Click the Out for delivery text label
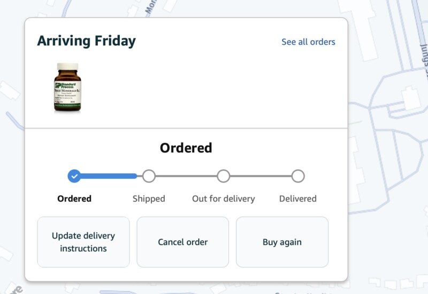428x294 pixels. tap(223, 198)
